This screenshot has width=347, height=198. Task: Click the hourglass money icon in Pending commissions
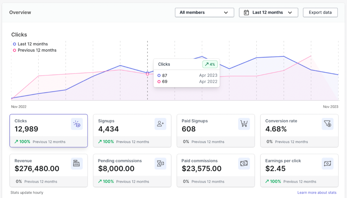161,164
